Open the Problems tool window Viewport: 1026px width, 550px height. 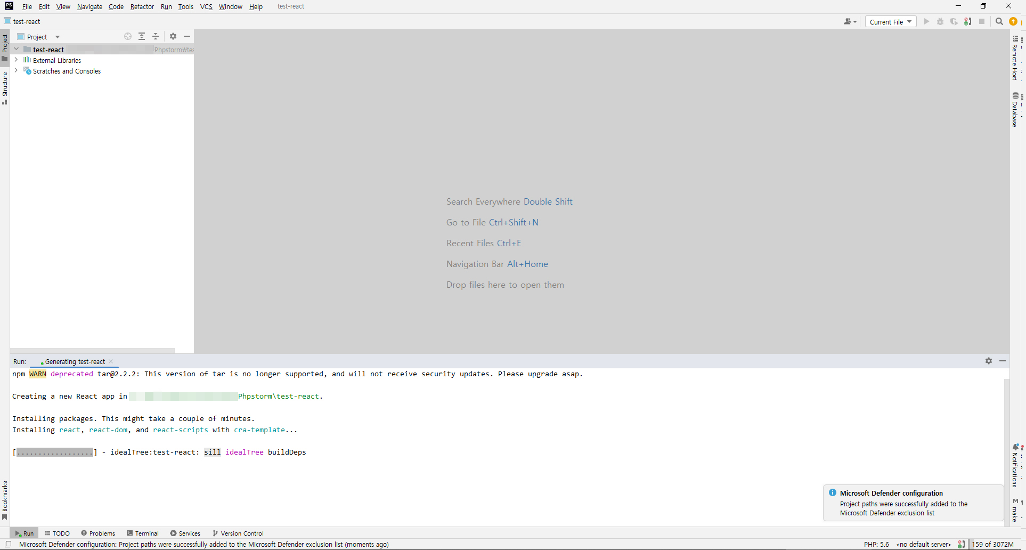point(98,533)
